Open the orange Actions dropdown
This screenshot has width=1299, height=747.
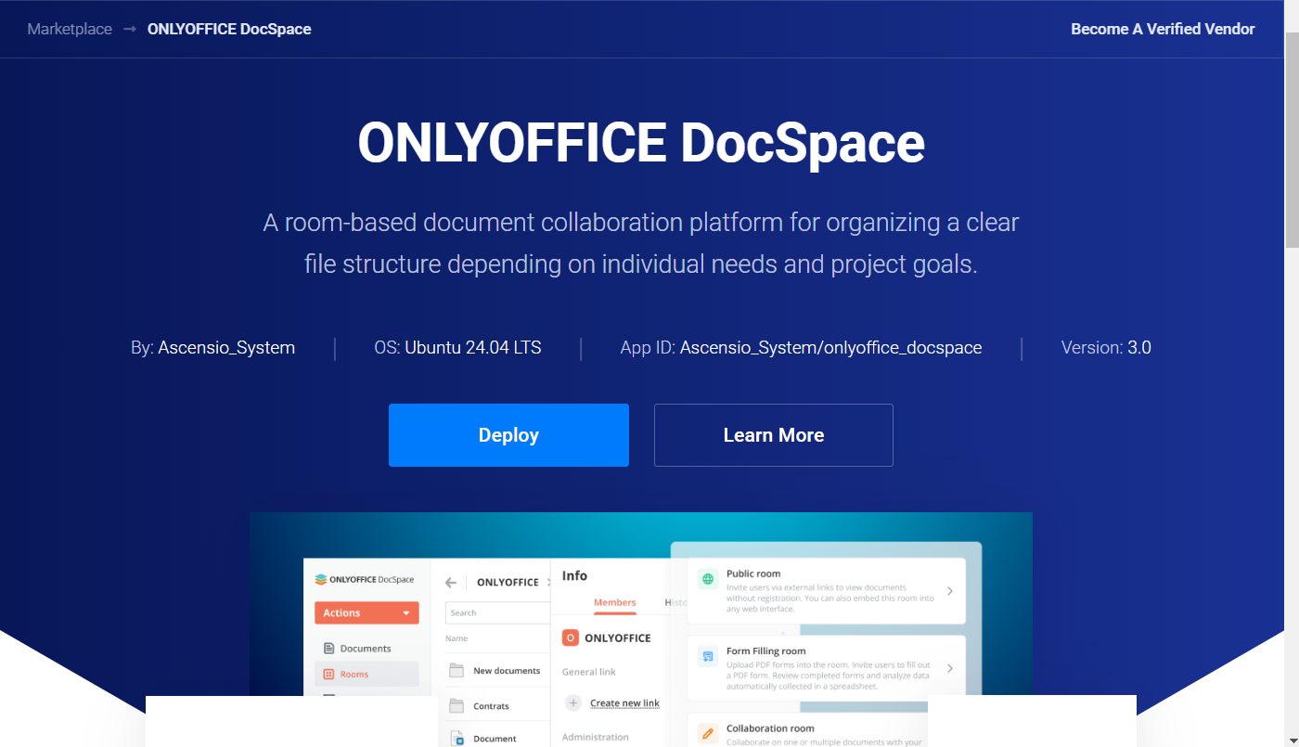coord(367,612)
